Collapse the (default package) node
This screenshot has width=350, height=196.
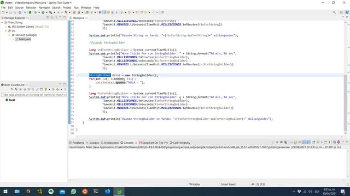(x=10, y=35)
